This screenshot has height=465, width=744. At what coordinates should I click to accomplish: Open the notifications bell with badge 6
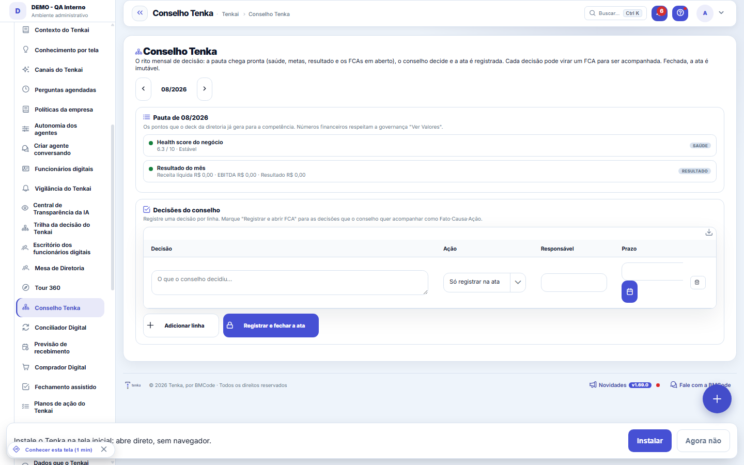point(659,13)
